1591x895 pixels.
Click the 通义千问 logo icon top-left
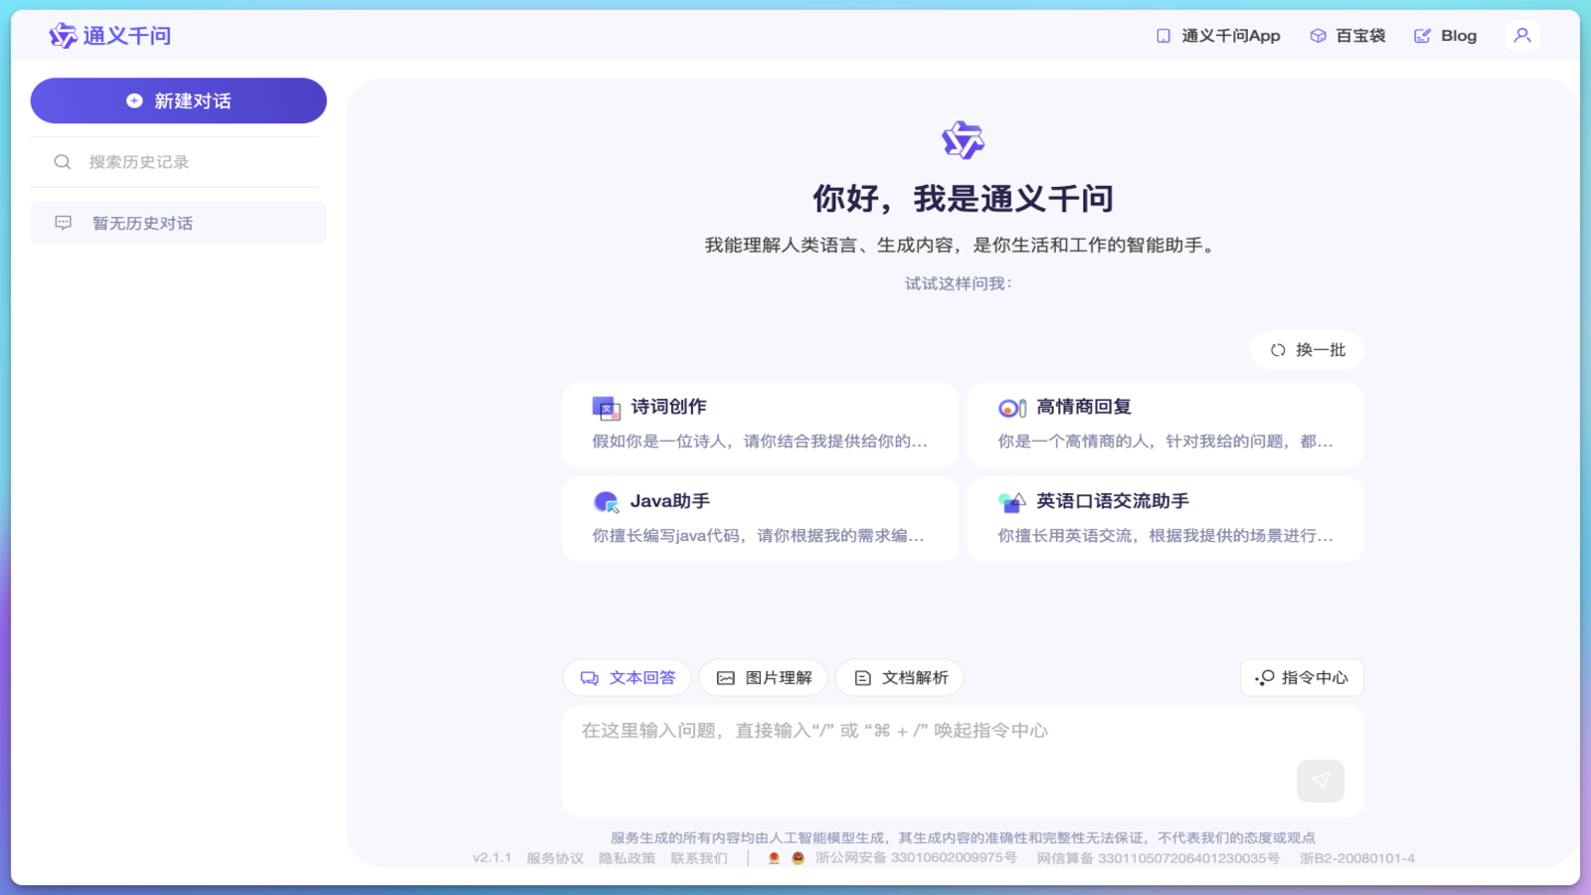(62, 35)
